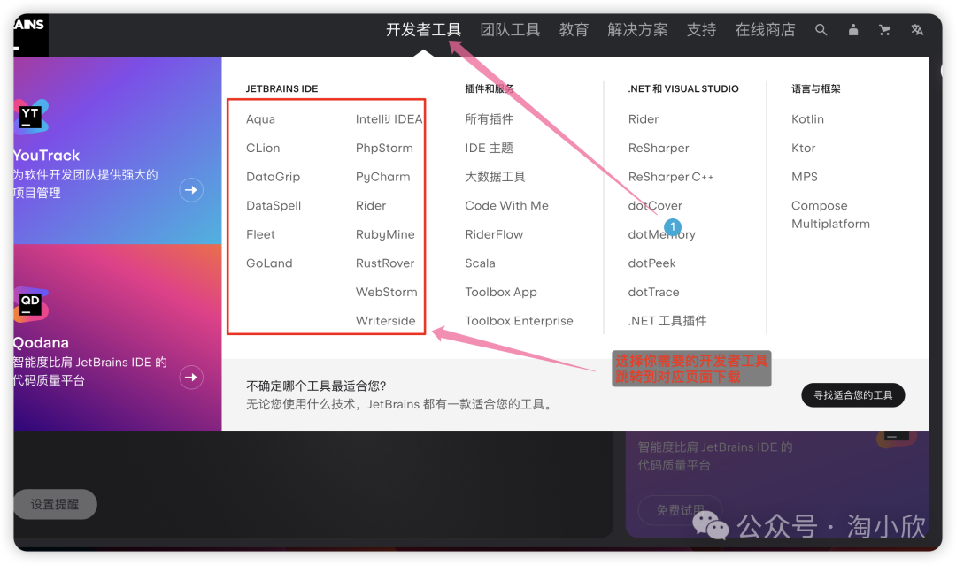Open the RubyMine link
Viewport: 956px width, 565px height.
tap(385, 234)
